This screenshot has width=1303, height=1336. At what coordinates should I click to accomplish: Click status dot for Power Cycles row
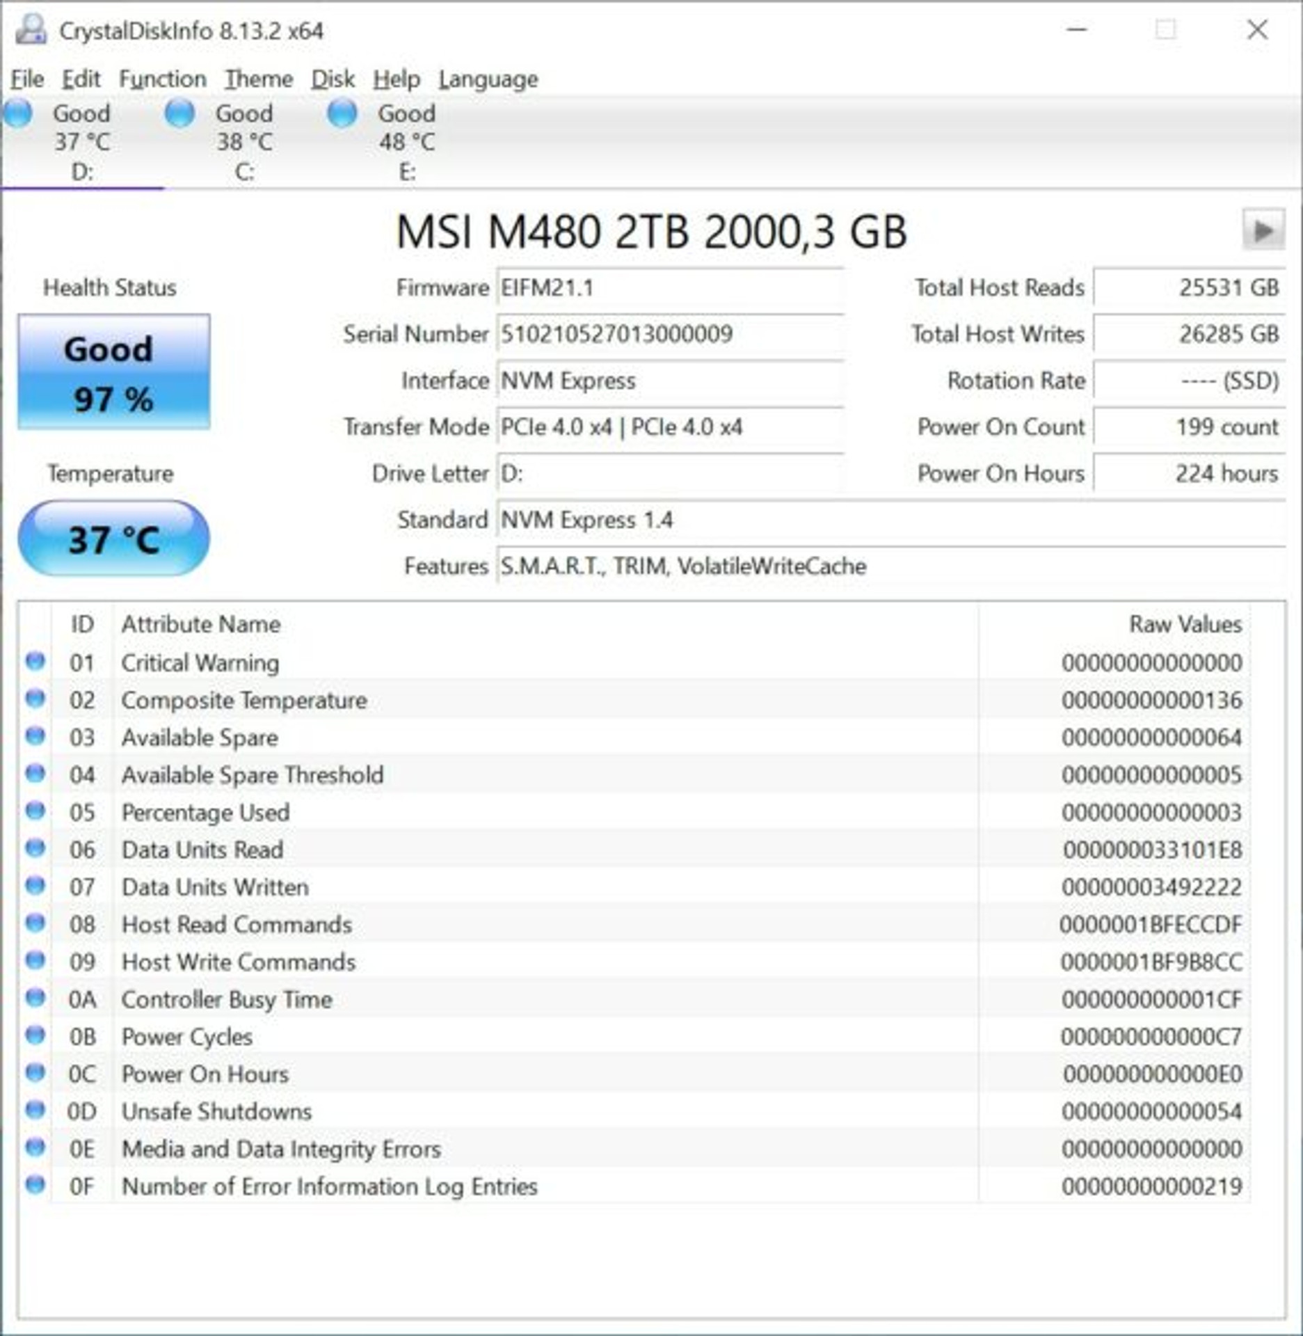coord(35,1035)
